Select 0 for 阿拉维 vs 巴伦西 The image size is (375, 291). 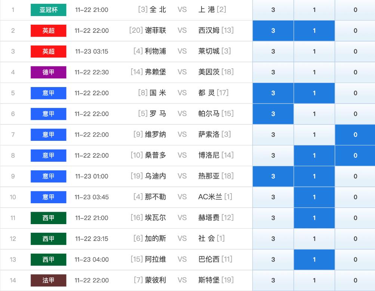click(x=355, y=259)
